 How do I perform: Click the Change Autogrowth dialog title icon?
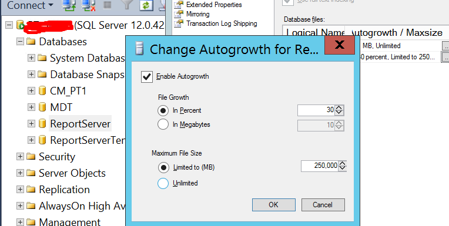click(x=140, y=48)
